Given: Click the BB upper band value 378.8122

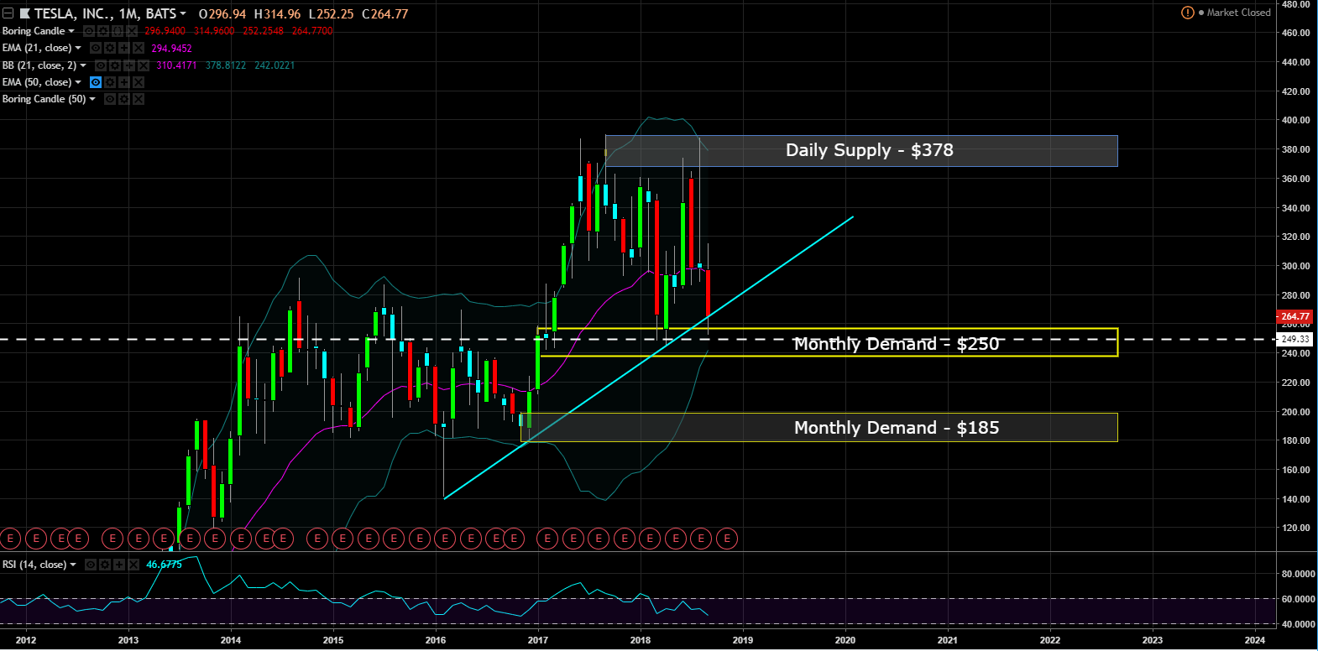Looking at the screenshot, I should (x=226, y=65).
